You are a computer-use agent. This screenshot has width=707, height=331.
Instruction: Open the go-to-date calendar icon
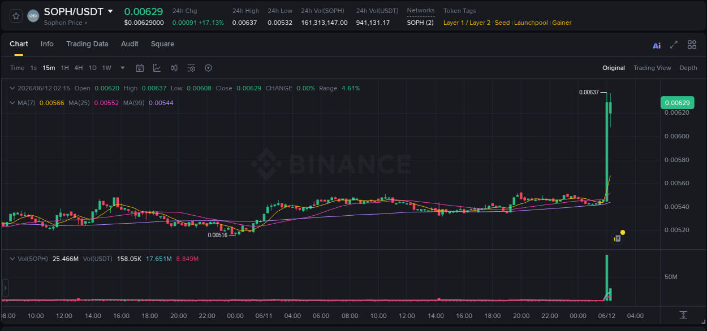140,68
